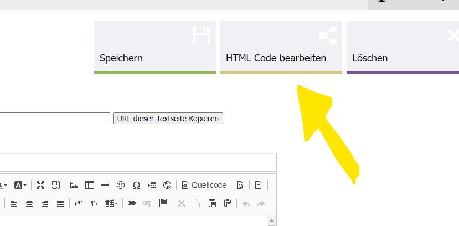Viewport: 459px width, 226px height.
Task: Click the document preview icon
Action: [240, 185]
